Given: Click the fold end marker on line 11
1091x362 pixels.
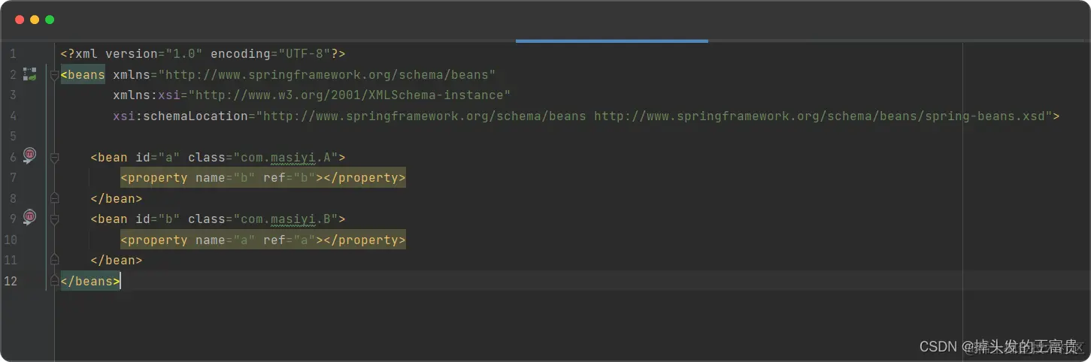Looking at the screenshot, I should pyautogui.click(x=54, y=260).
